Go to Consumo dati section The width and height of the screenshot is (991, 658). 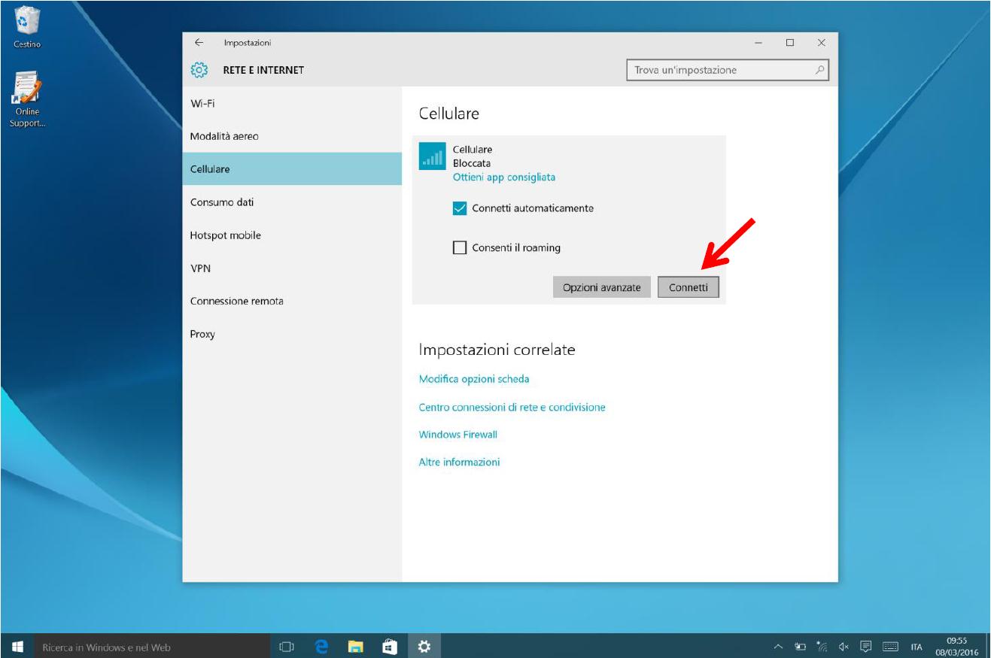(x=292, y=202)
